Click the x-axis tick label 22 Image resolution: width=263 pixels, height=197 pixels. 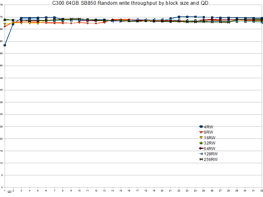pos(179,191)
